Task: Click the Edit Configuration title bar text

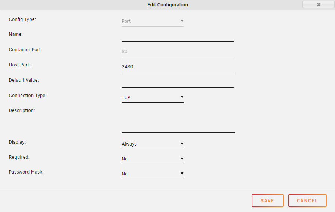Action: pos(167,5)
